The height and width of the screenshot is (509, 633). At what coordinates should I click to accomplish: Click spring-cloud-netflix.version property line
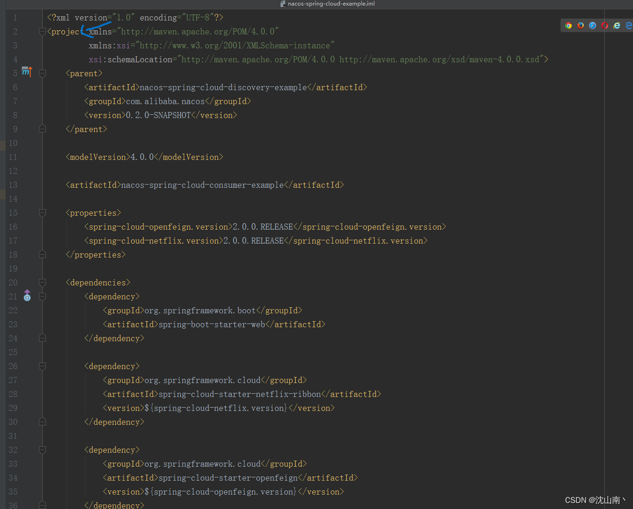(256, 241)
